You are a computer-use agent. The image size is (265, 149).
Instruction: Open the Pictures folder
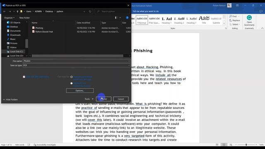tap(12, 43)
